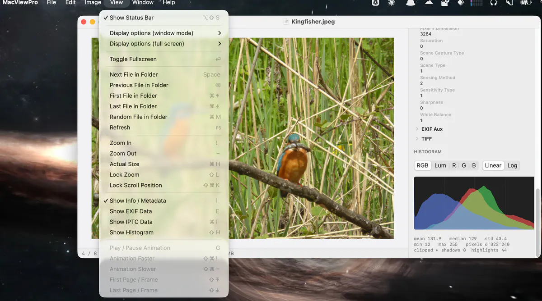Click the Kingfisher.jpeg document icon in title bar
Viewport: 542px width, 301px height.
[286, 21]
